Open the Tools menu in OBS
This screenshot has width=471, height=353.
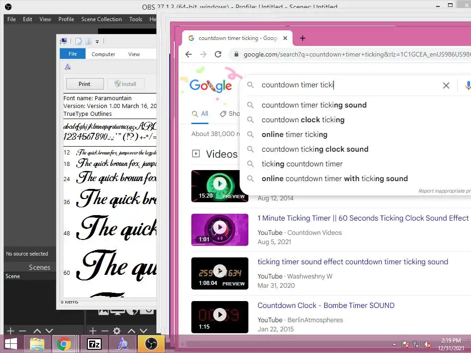tap(136, 19)
